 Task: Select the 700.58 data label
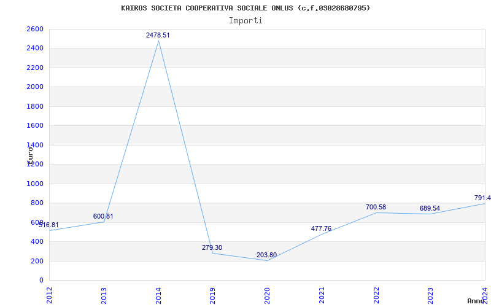376,207
